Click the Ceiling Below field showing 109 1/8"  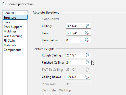point(78,77)
